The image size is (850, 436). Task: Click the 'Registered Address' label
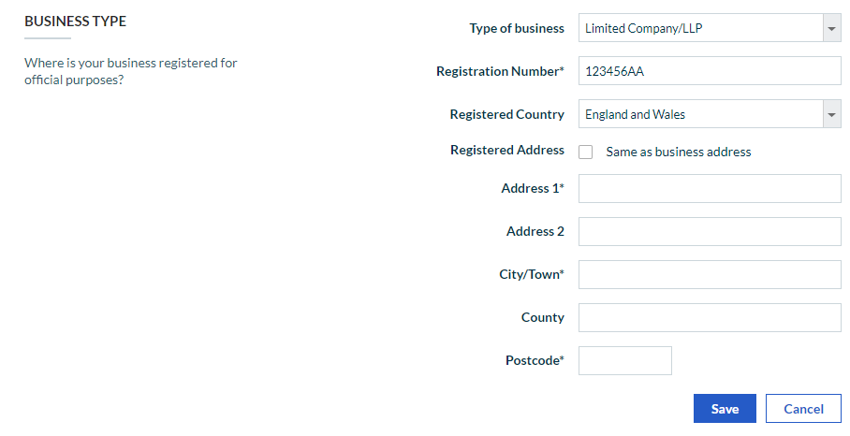[x=507, y=150]
